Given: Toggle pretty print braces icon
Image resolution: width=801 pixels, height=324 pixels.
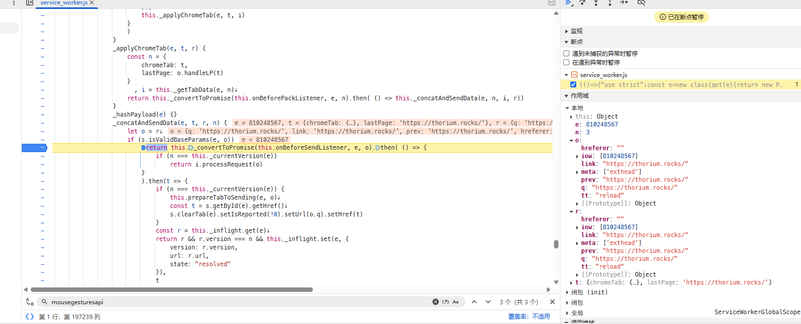Looking at the screenshot, I should point(30,317).
